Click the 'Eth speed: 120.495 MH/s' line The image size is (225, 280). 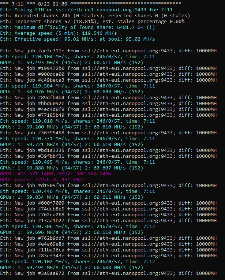click(78, 162)
